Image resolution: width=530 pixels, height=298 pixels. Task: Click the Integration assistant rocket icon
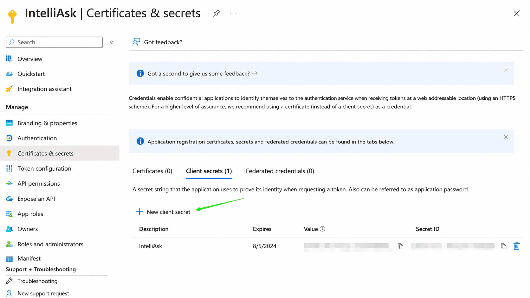9,89
